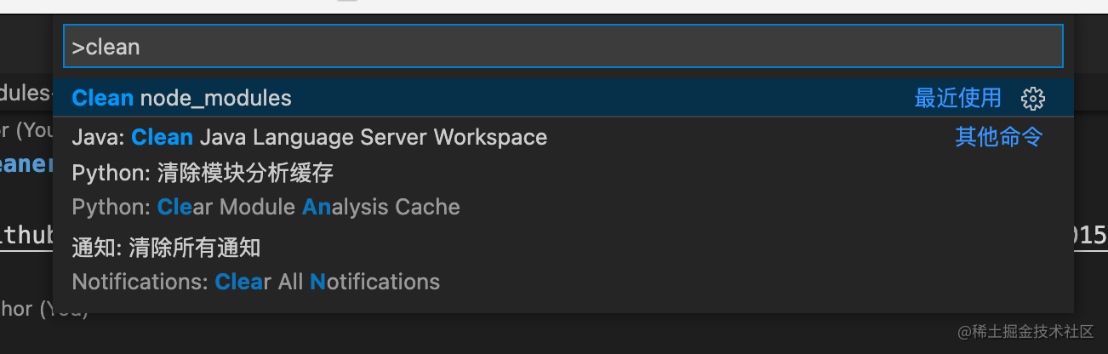The image size is (1108, 354).
Task: Select Java: Clean Java Language Server Workspace
Action: coord(310,137)
